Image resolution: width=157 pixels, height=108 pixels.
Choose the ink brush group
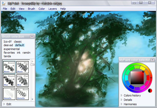point(19,53)
